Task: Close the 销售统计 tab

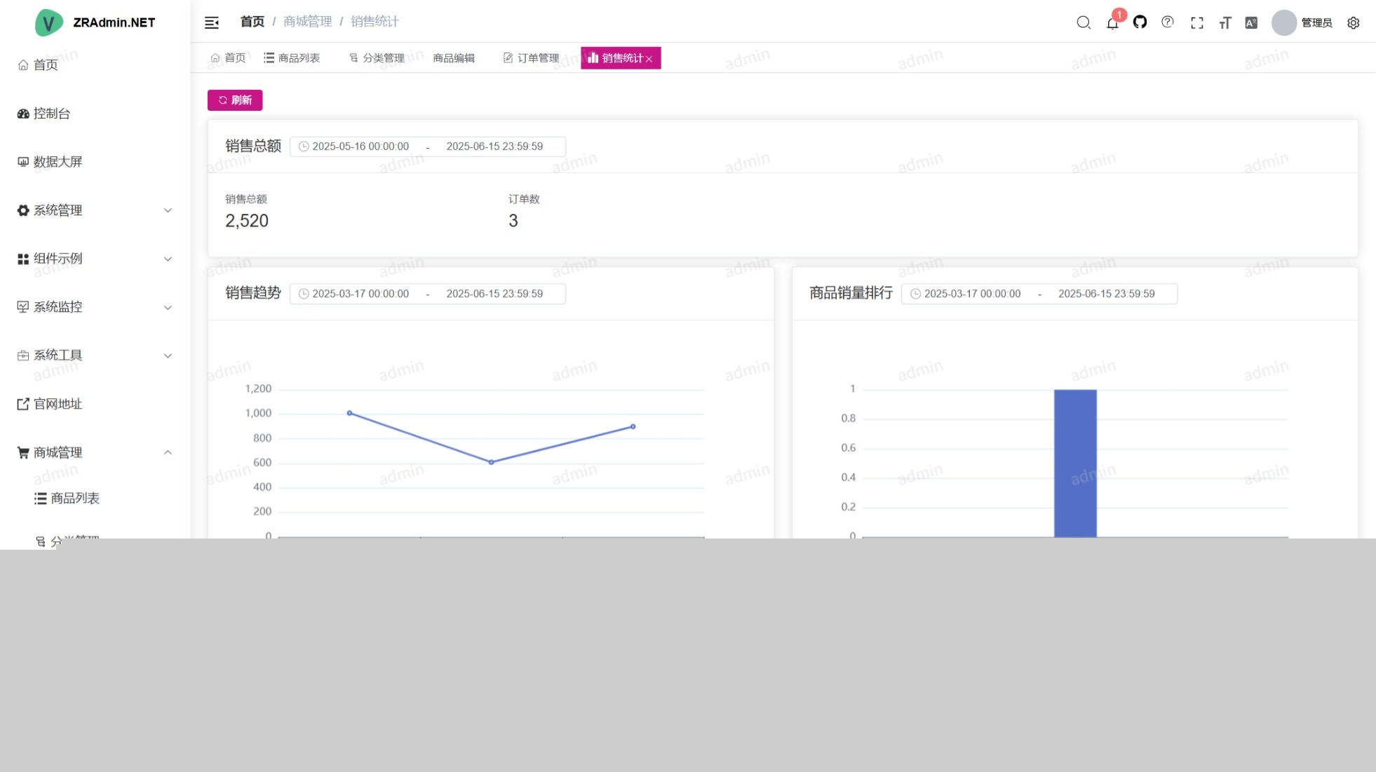Action: click(x=649, y=59)
